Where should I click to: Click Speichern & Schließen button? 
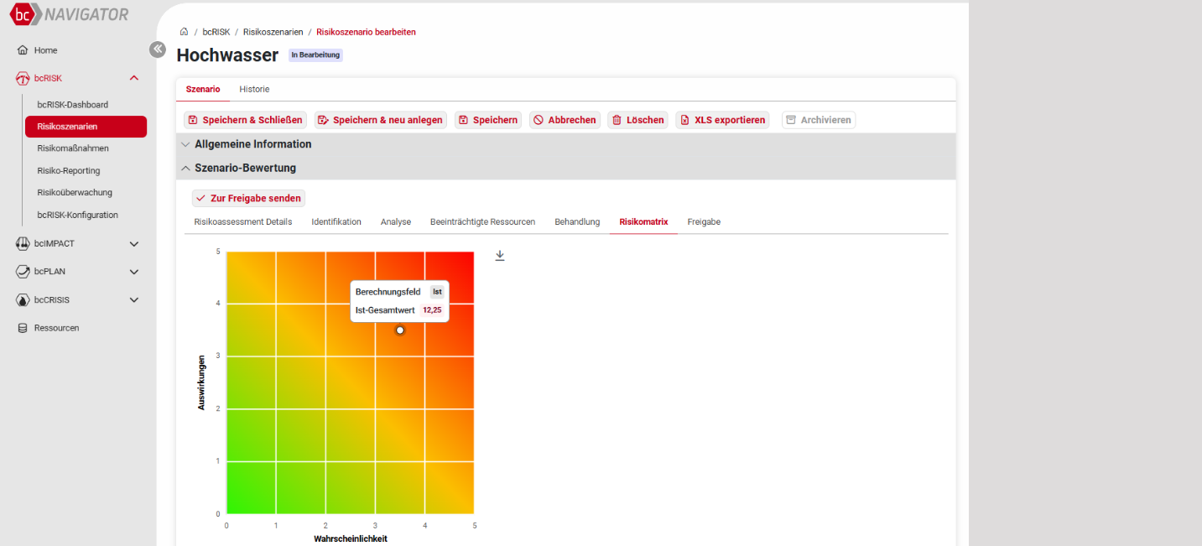tap(245, 120)
